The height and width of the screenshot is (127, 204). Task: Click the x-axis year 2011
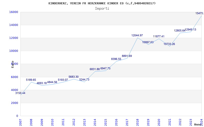[63, 122]
